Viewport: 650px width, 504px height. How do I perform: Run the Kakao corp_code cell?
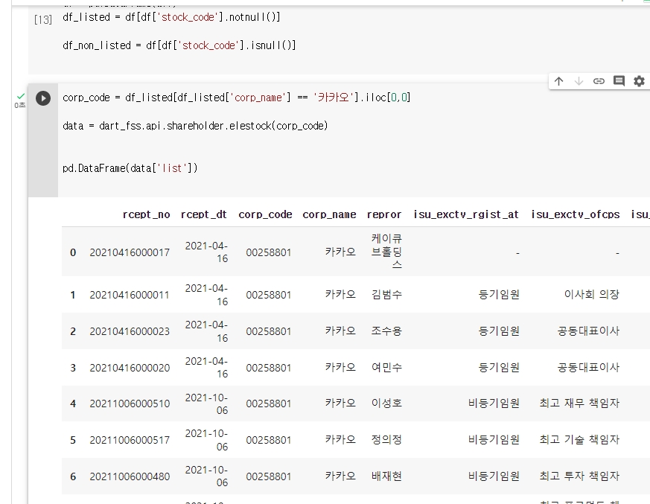click(43, 98)
